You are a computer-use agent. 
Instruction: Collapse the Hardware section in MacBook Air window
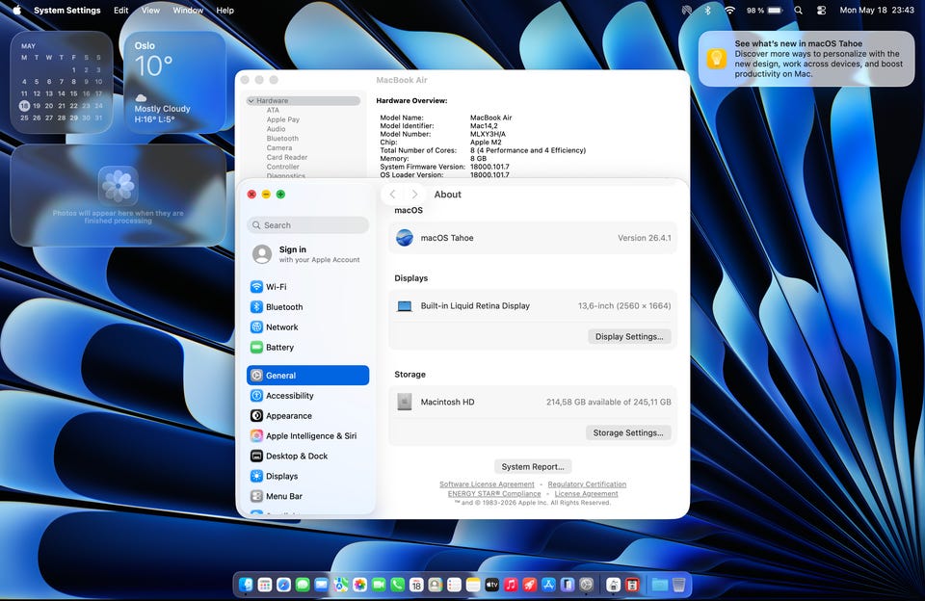coord(251,101)
